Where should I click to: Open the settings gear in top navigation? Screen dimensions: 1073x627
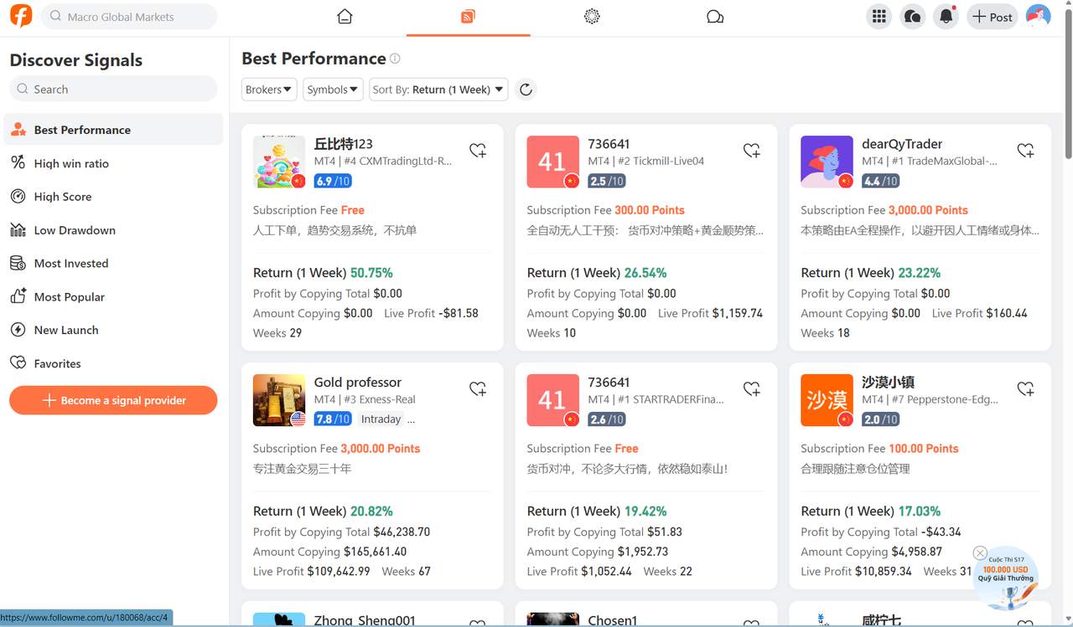coord(592,15)
